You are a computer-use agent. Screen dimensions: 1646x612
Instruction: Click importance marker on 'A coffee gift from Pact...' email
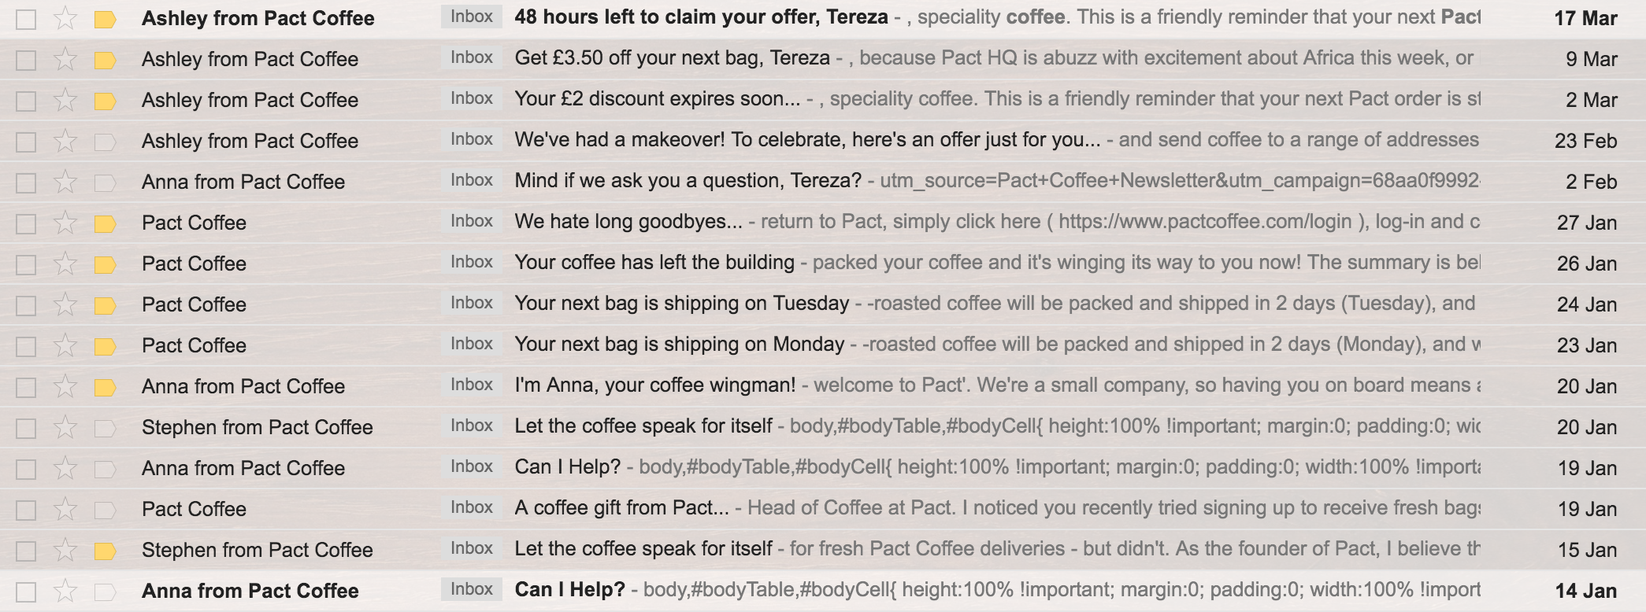click(x=105, y=510)
